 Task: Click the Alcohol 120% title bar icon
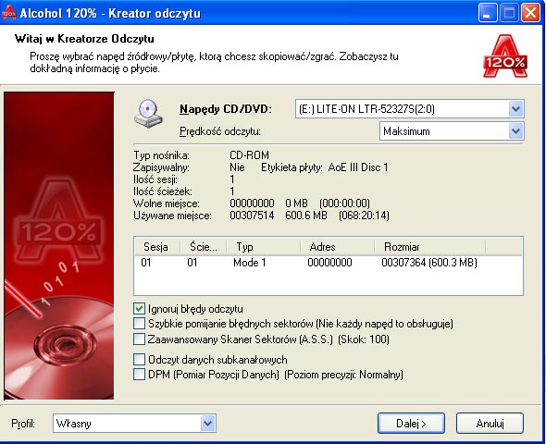[8, 13]
